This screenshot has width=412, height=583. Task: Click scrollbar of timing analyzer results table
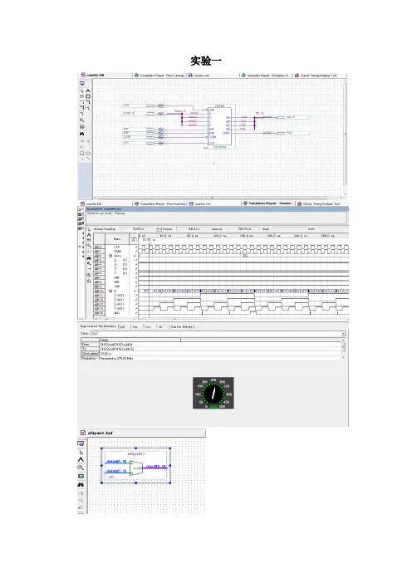pos(344,347)
